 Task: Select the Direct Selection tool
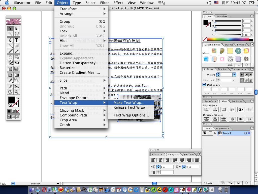(x=16, y=29)
